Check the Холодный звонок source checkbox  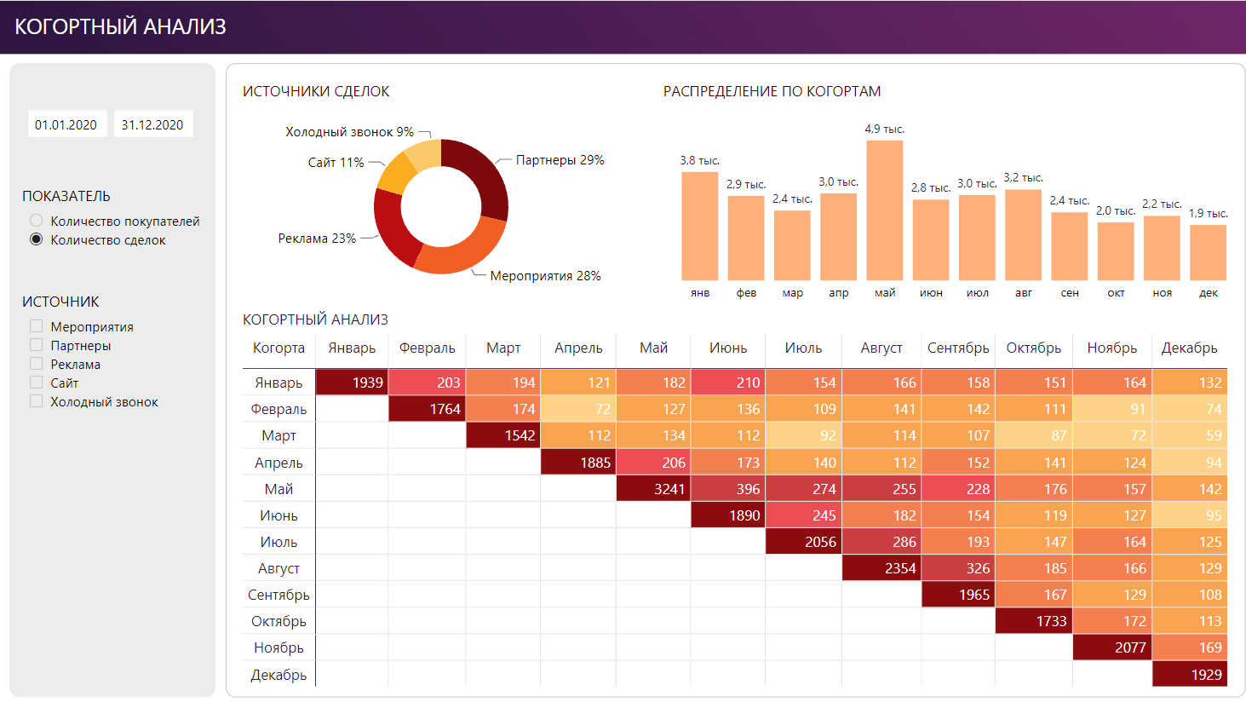click(36, 401)
